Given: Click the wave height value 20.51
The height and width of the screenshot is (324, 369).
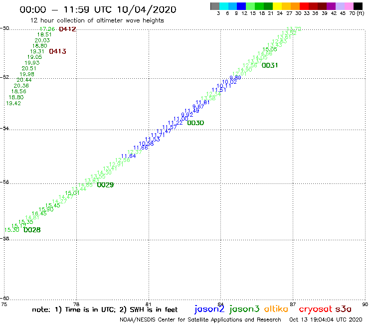Looking at the screenshot, I should click(x=29, y=68).
